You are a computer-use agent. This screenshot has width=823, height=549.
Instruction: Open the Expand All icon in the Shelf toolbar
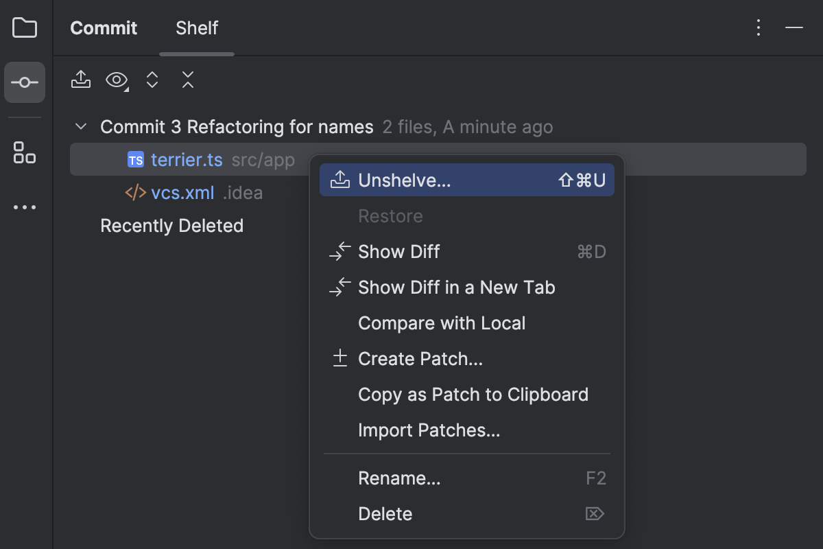(x=152, y=80)
